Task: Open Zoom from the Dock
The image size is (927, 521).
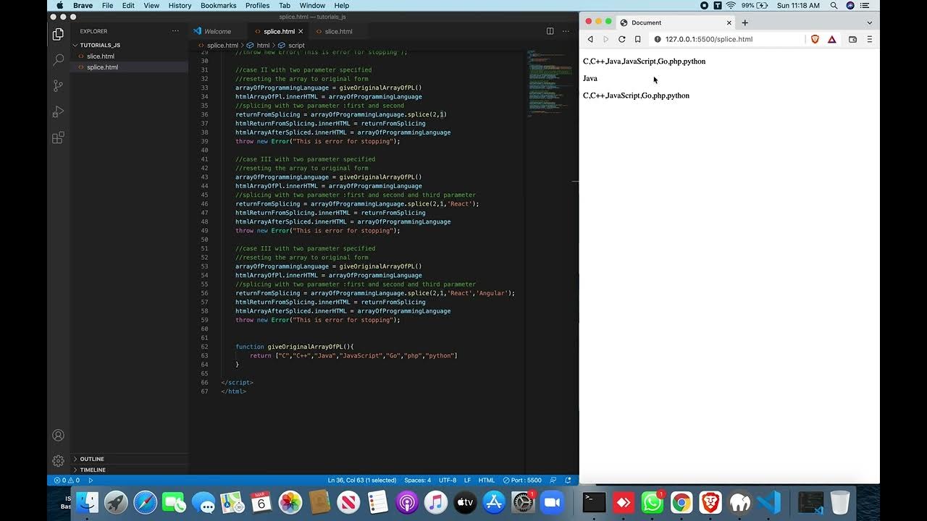Action: click(552, 501)
